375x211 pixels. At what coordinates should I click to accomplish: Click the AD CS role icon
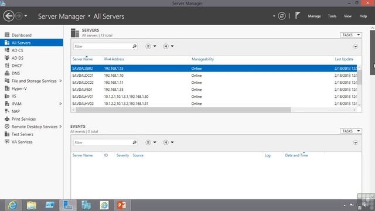pos(7,50)
